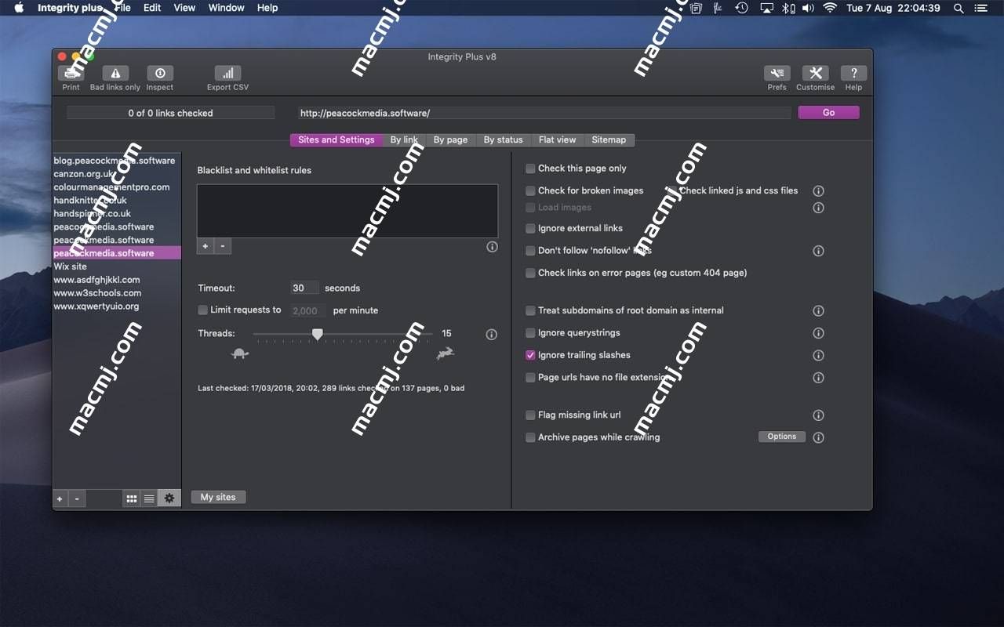
Task: Uncheck Ignore trailing slashes
Action: pos(531,355)
